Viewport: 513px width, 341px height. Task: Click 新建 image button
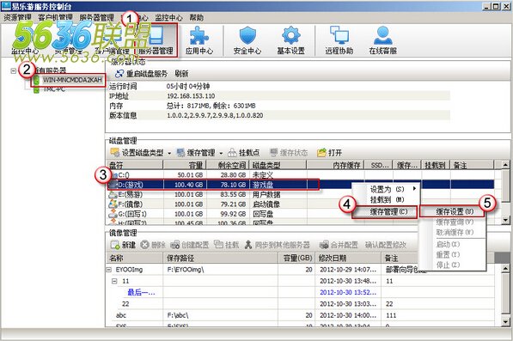tap(124, 245)
